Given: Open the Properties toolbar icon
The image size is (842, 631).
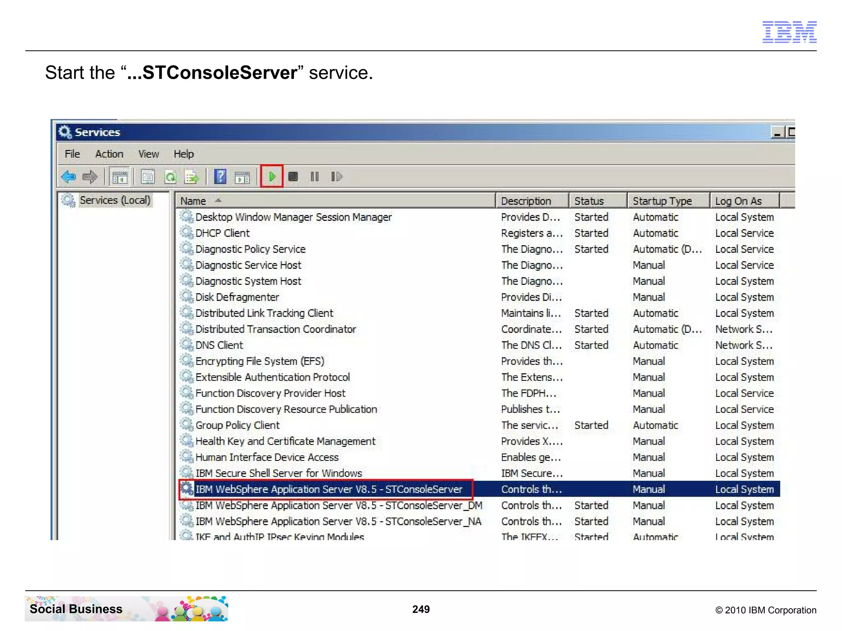Looking at the screenshot, I should (x=148, y=177).
